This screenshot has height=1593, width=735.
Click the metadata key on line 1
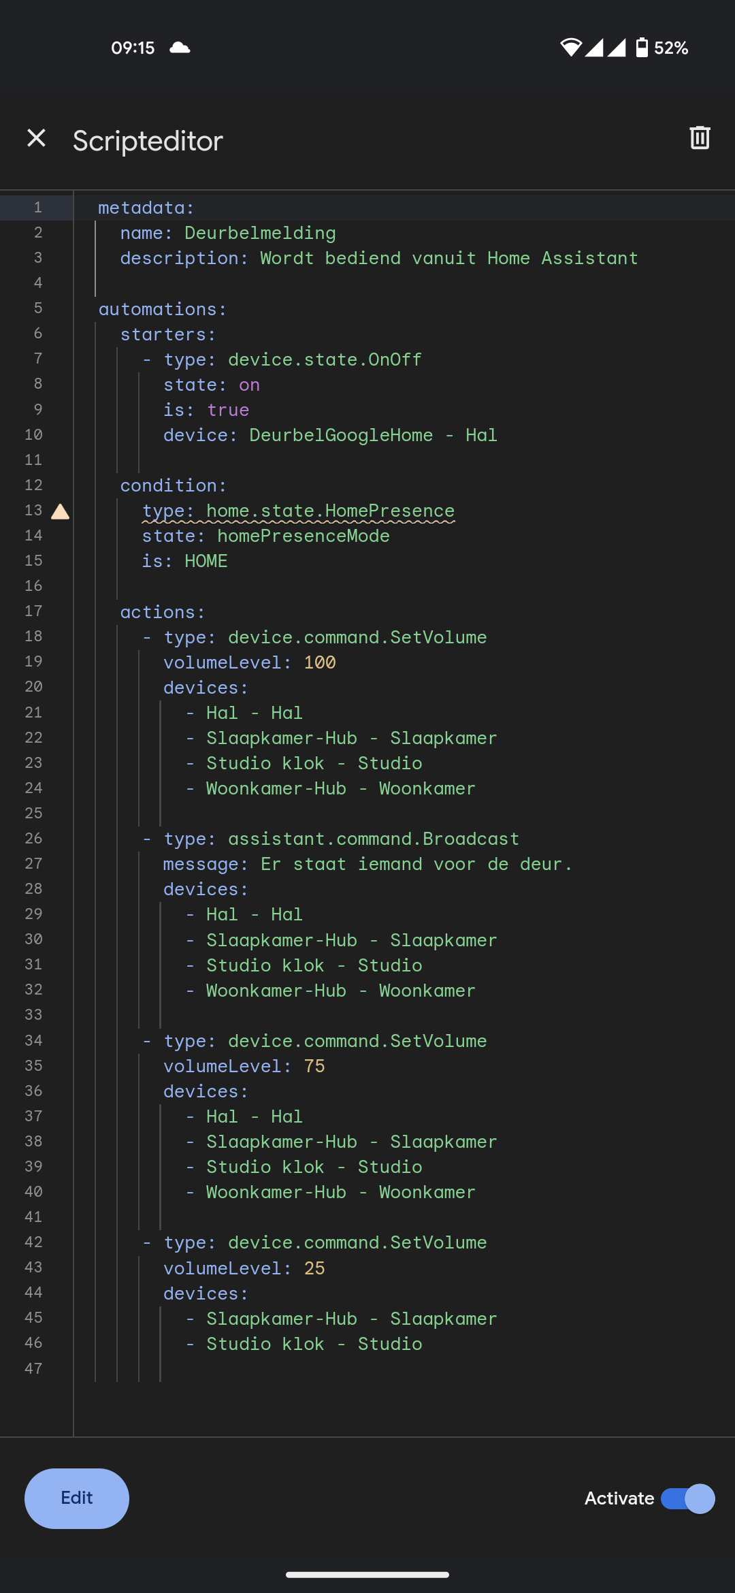146,208
